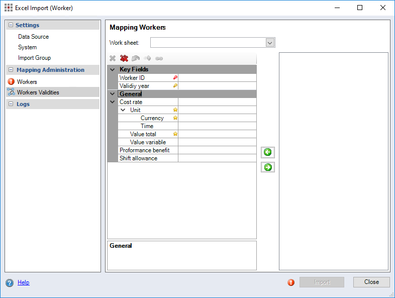Click the red key icon for Worker ID
The height and width of the screenshot is (298, 395).
[x=175, y=78]
